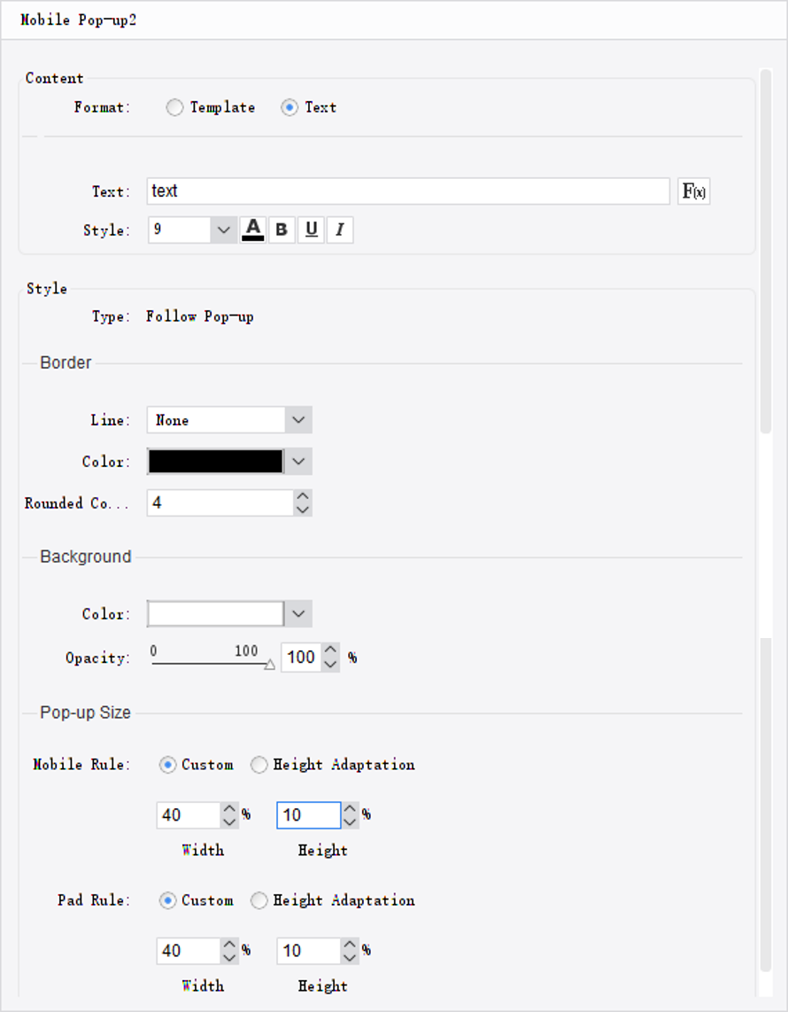Screen dimensions: 788x1012
Task: Toggle underline text styling
Action: click(x=311, y=230)
